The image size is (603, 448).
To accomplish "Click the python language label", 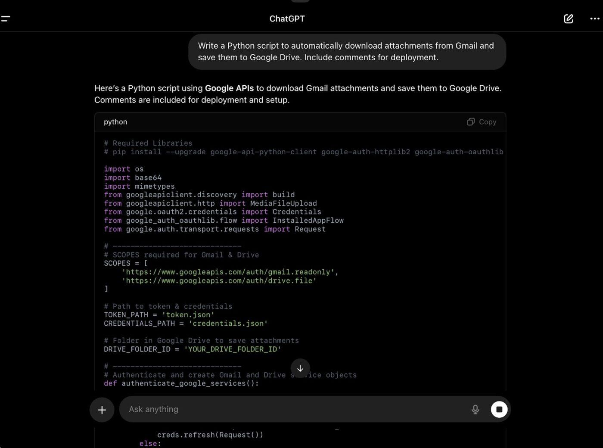I will pos(115,122).
